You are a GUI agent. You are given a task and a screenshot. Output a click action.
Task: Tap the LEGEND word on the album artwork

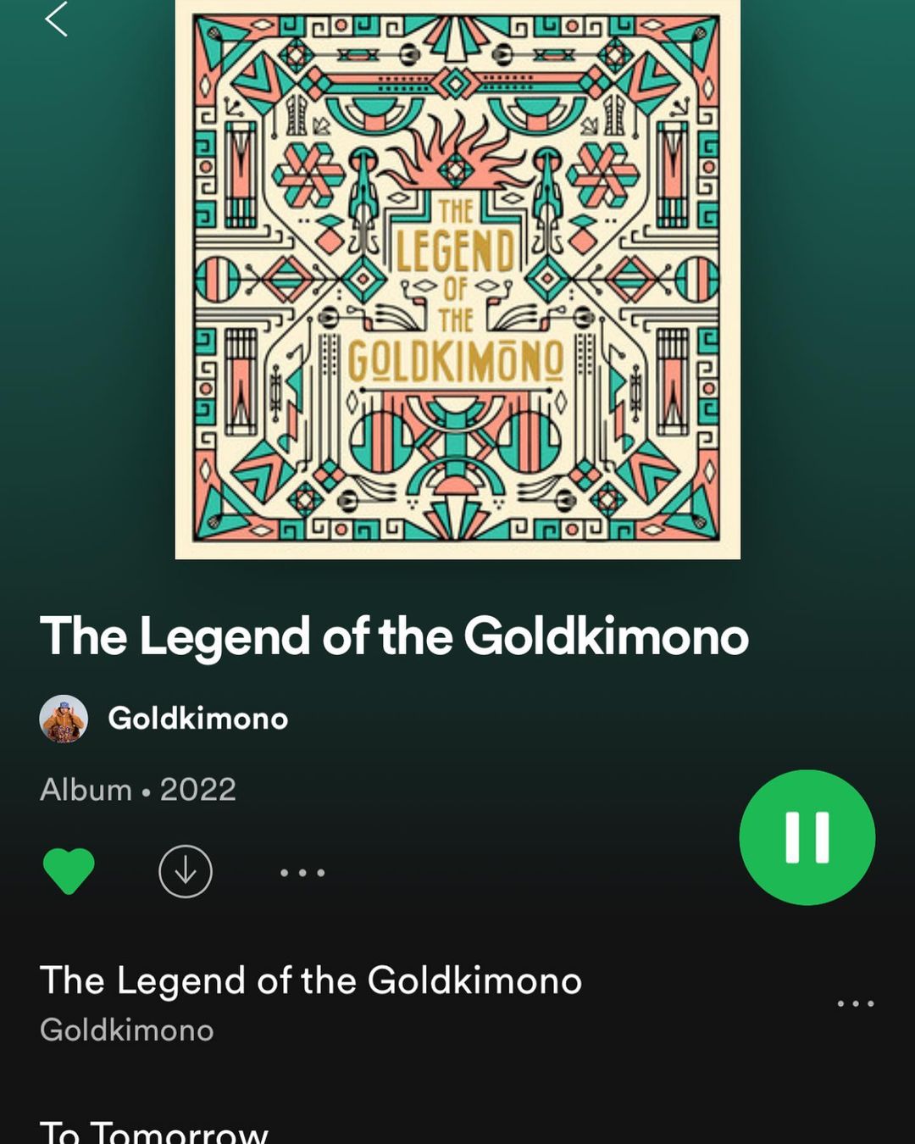click(456, 251)
